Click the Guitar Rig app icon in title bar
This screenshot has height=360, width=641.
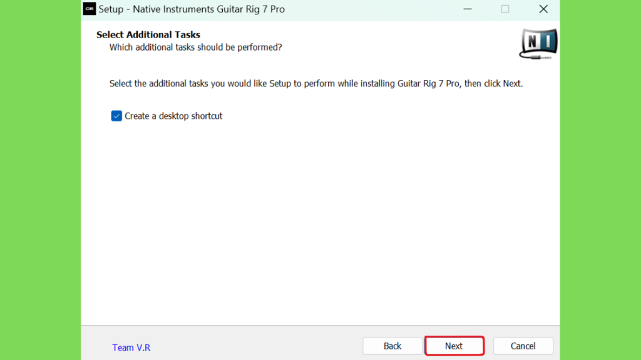click(90, 9)
